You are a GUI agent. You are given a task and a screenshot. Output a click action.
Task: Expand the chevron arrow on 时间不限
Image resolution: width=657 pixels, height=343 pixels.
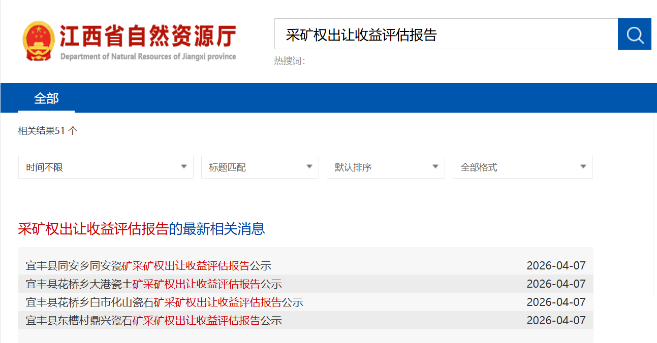tap(183, 166)
